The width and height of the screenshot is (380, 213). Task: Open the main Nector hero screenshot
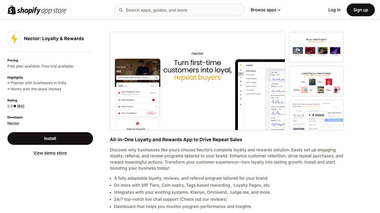197,81
